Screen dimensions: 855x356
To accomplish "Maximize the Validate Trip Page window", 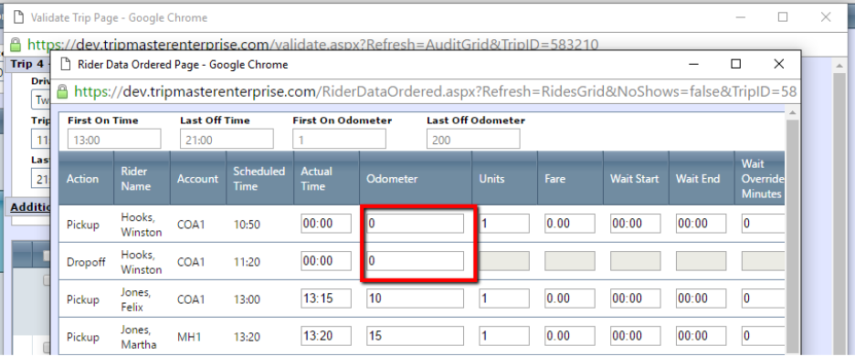I will (x=783, y=17).
